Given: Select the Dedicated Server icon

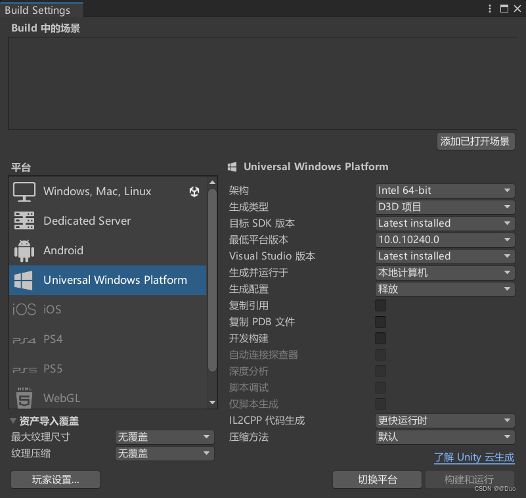Looking at the screenshot, I should (x=24, y=221).
